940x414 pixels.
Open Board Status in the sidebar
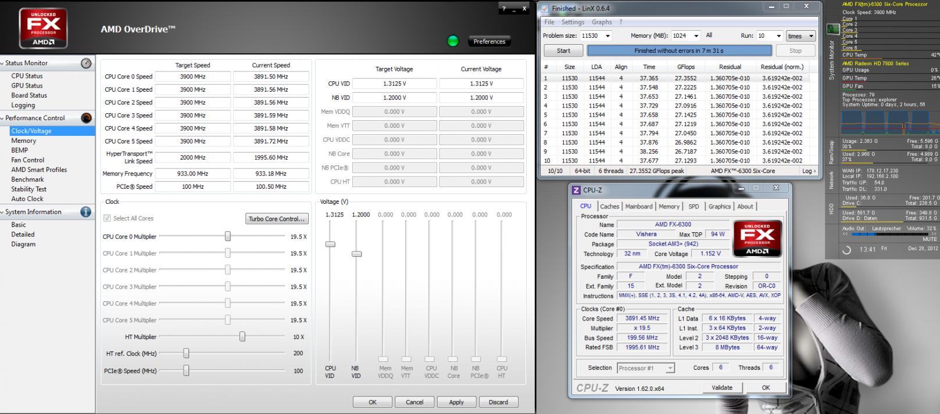29,96
